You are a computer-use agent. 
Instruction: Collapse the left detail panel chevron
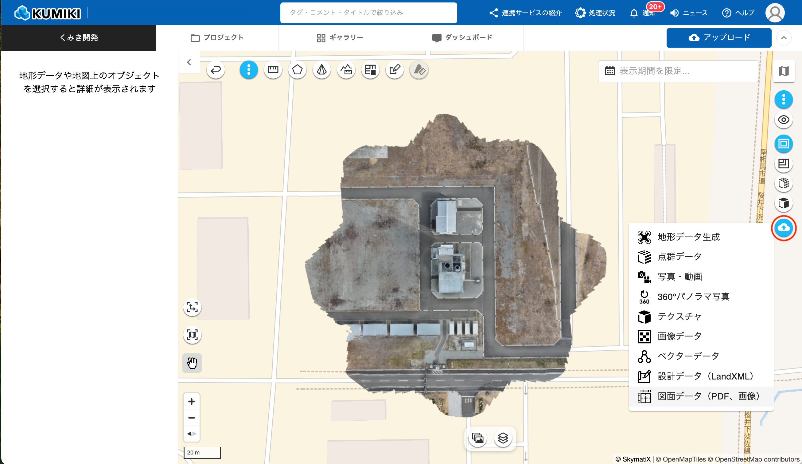click(189, 62)
